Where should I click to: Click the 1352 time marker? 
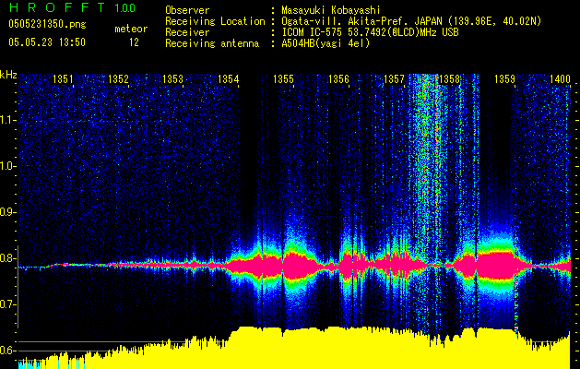pos(118,78)
